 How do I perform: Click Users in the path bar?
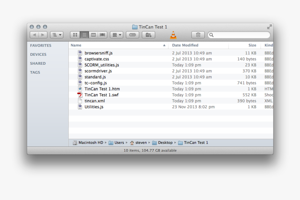[x=116, y=143]
